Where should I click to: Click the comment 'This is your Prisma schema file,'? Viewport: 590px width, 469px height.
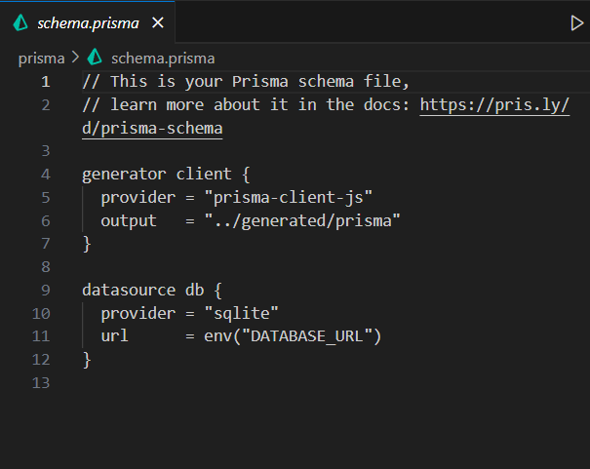tap(259, 82)
